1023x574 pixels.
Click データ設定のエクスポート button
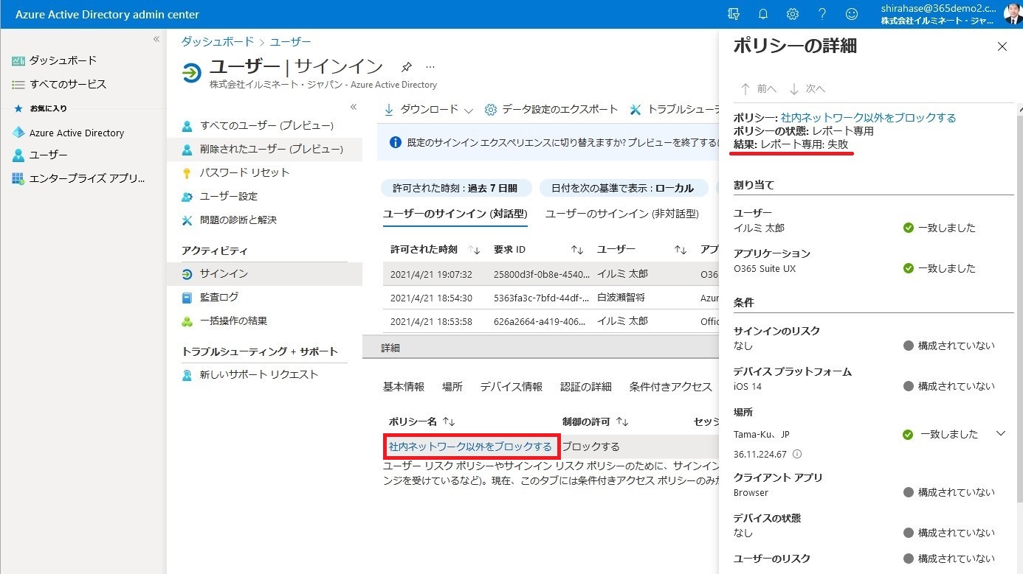click(551, 109)
